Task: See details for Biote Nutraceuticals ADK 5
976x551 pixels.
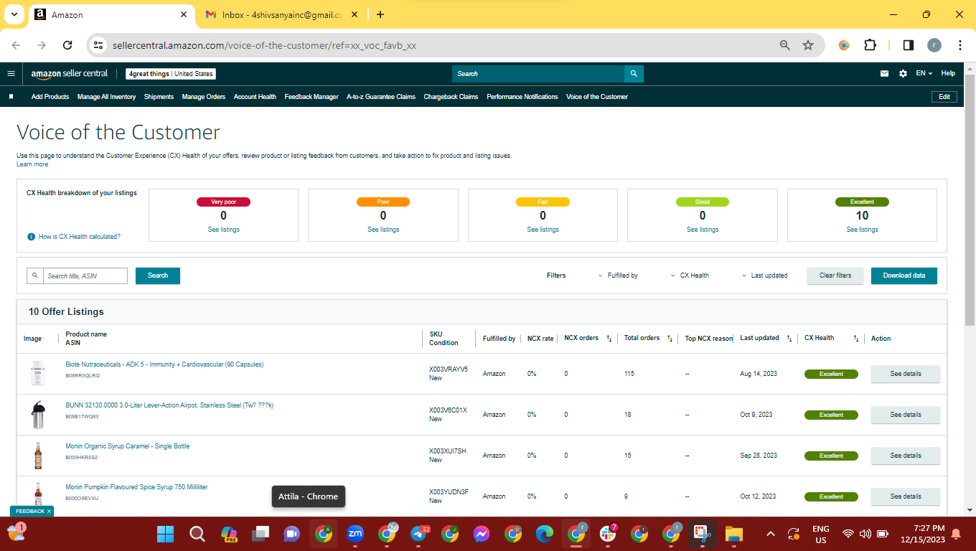Action: 906,374
